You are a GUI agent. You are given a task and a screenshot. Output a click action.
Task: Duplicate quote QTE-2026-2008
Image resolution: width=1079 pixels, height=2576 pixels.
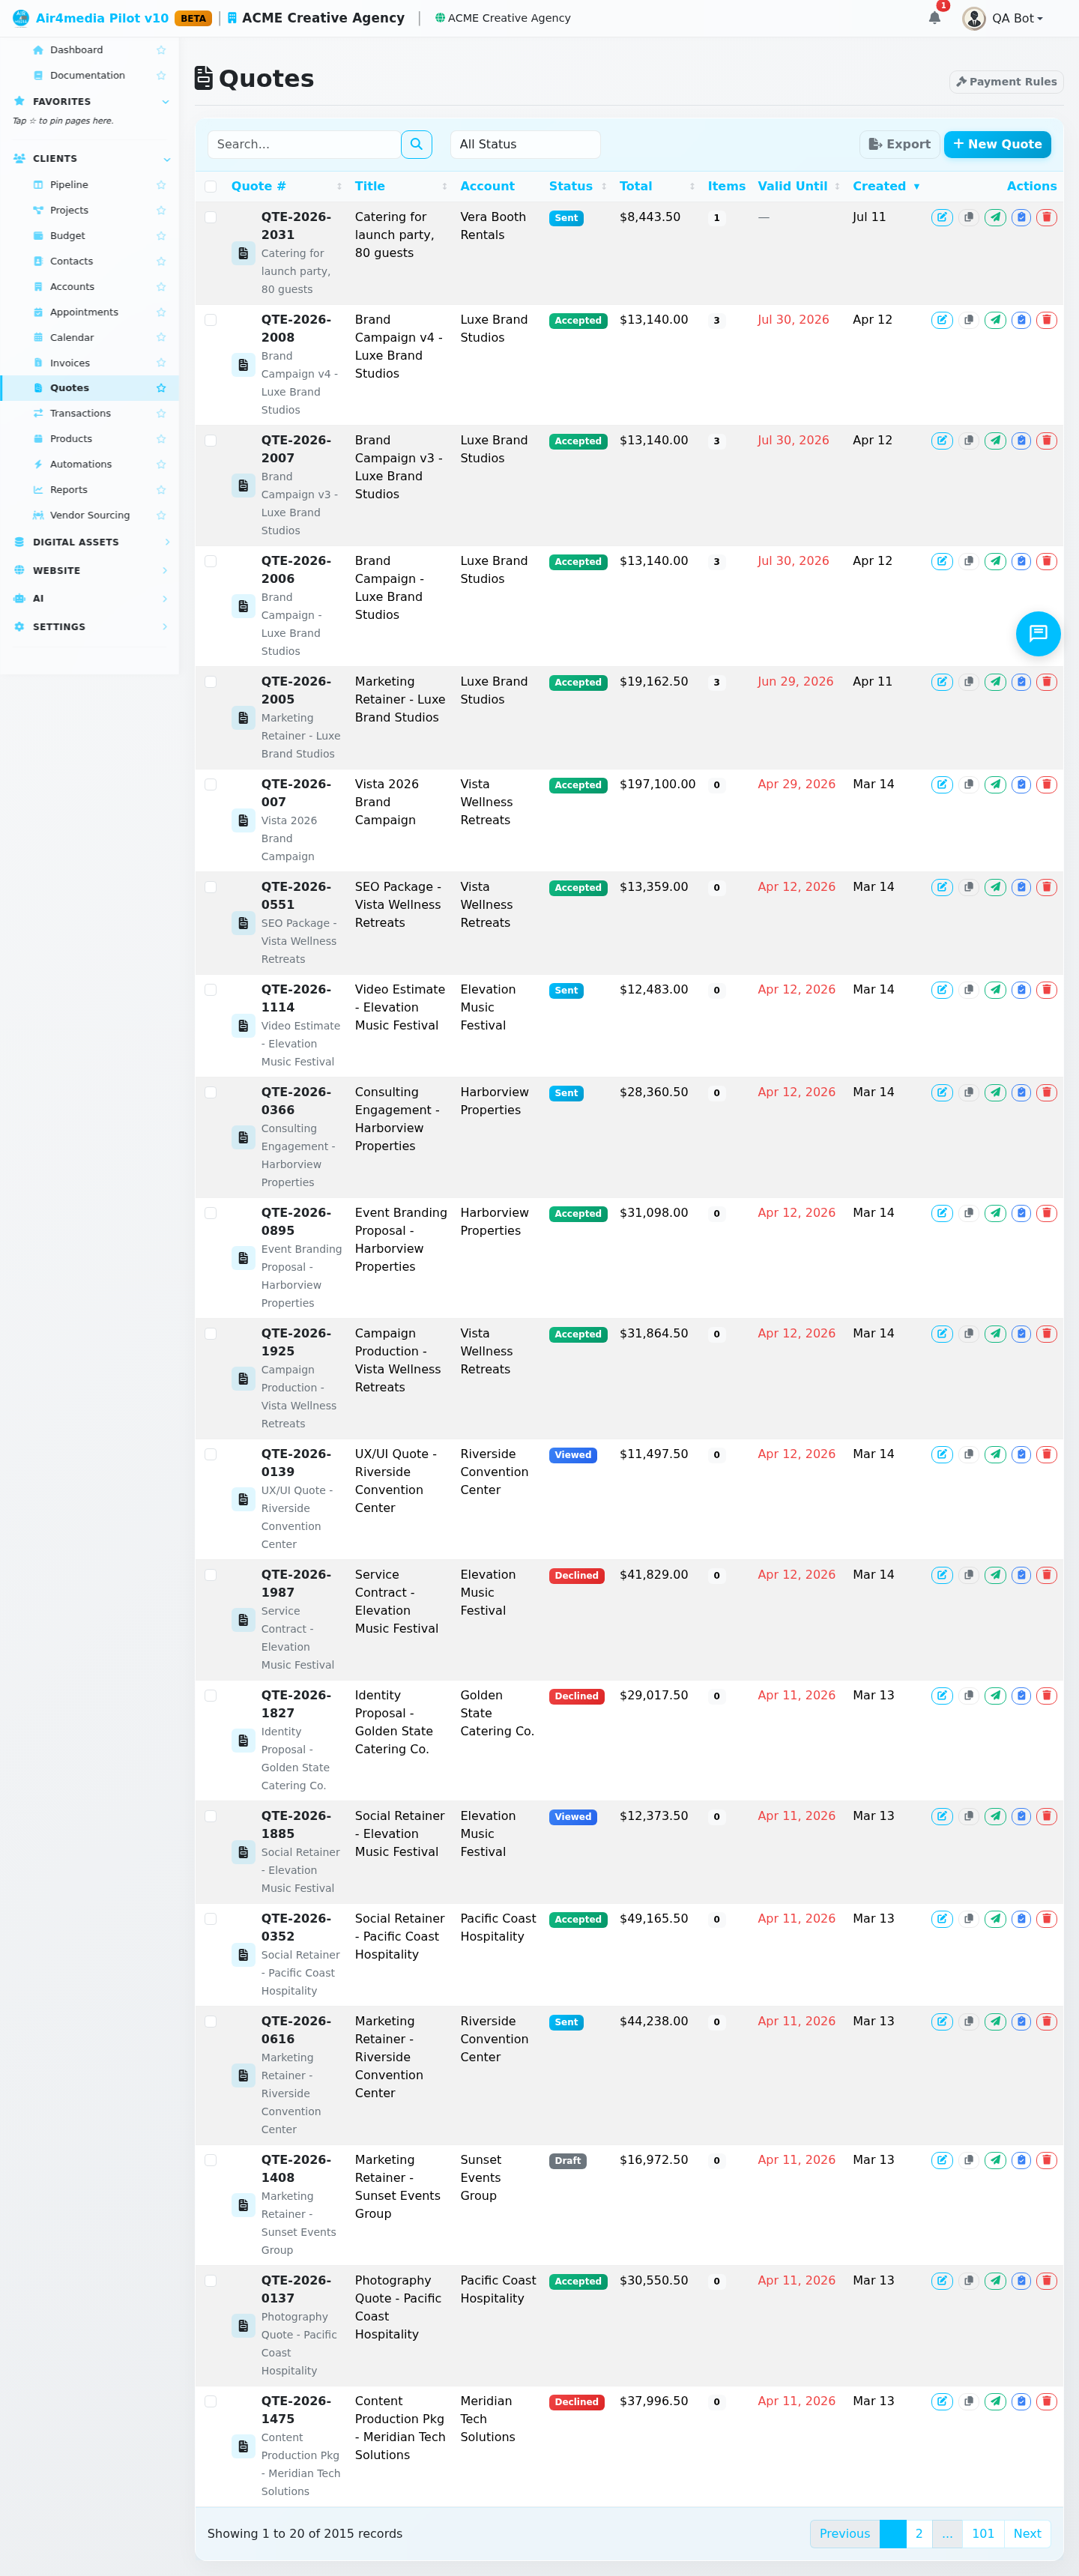tap(968, 320)
